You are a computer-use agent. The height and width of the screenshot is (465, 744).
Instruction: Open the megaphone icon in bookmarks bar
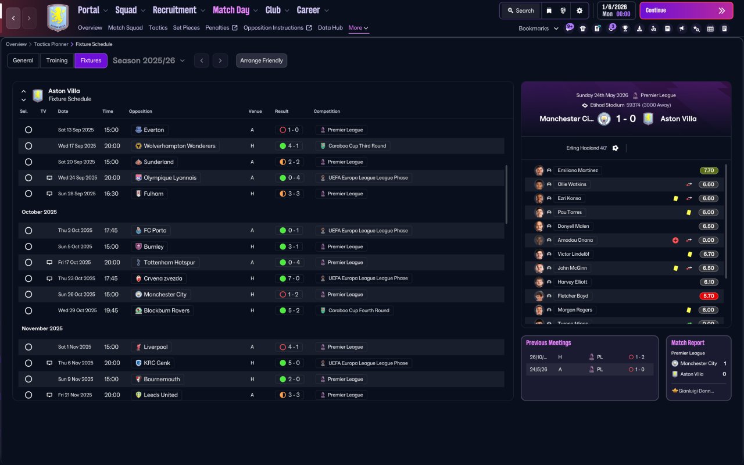(x=682, y=28)
